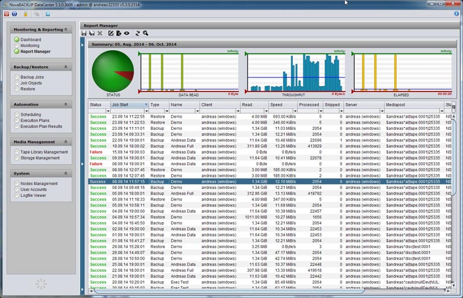Open User Accounts under System
Viewport: 463px width, 298px height.
click(x=31, y=190)
